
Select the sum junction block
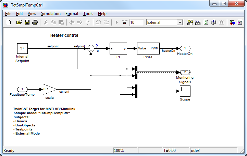91,49
